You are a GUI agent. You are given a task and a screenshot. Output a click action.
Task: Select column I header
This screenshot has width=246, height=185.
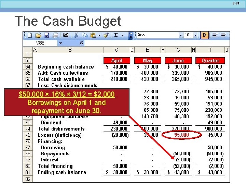coord(210,50)
